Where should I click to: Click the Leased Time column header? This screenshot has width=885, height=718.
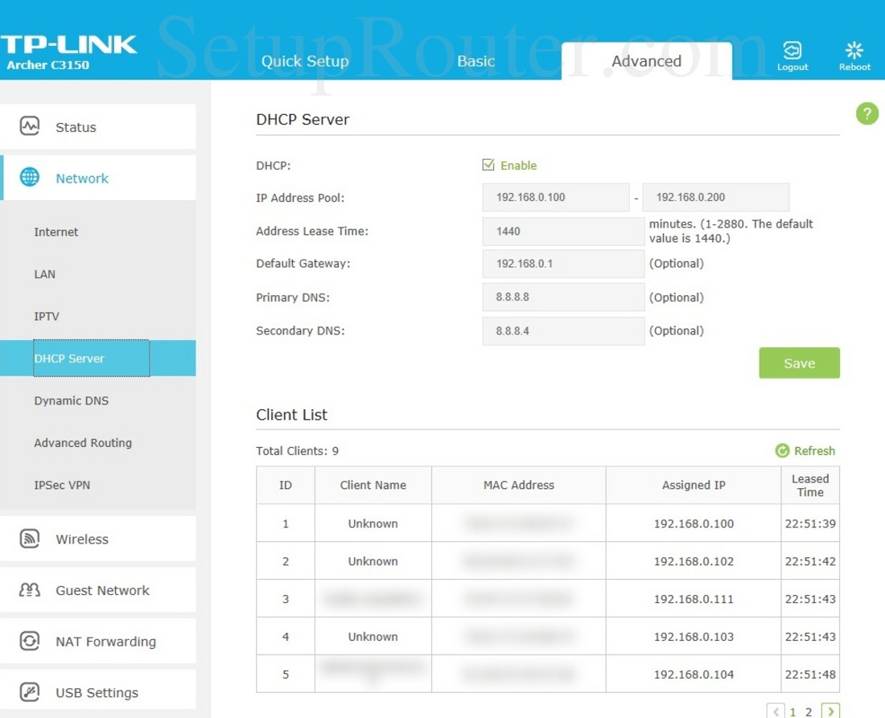click(x=810, y=485)
